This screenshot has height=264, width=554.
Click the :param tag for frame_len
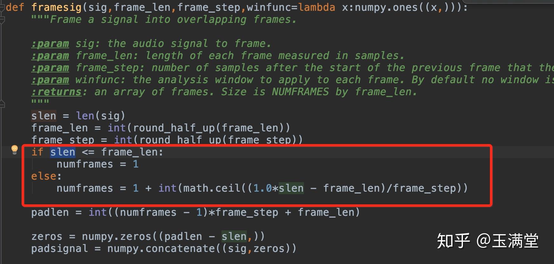[50, 56]
